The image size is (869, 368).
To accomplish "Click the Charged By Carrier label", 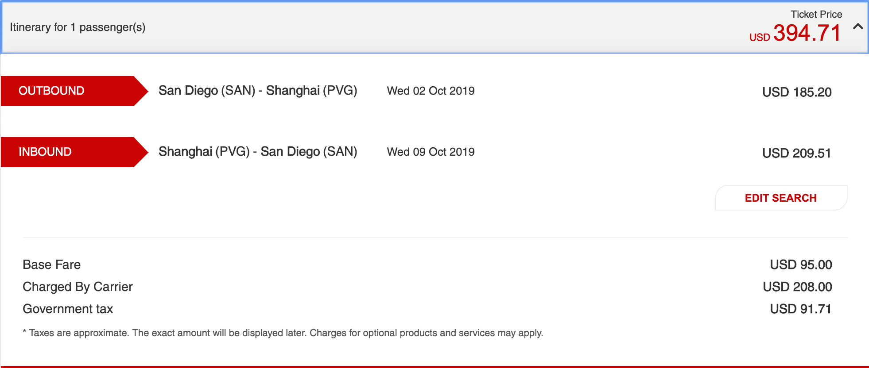I will click(78, 287).
